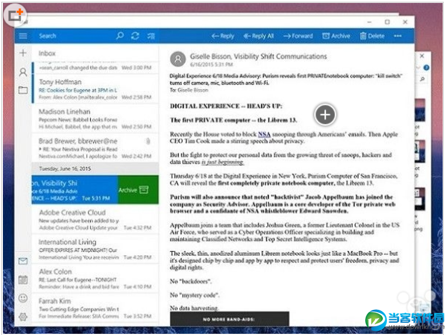Click top thumbnail in background window
Screen dimensions: 445x335
[420, 110]
